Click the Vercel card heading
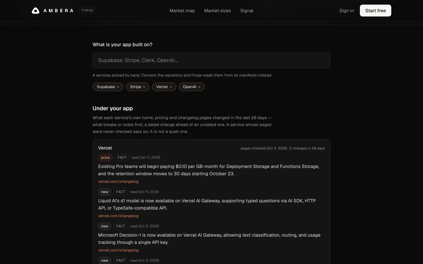The image size is (423, 264). (105, 148)
